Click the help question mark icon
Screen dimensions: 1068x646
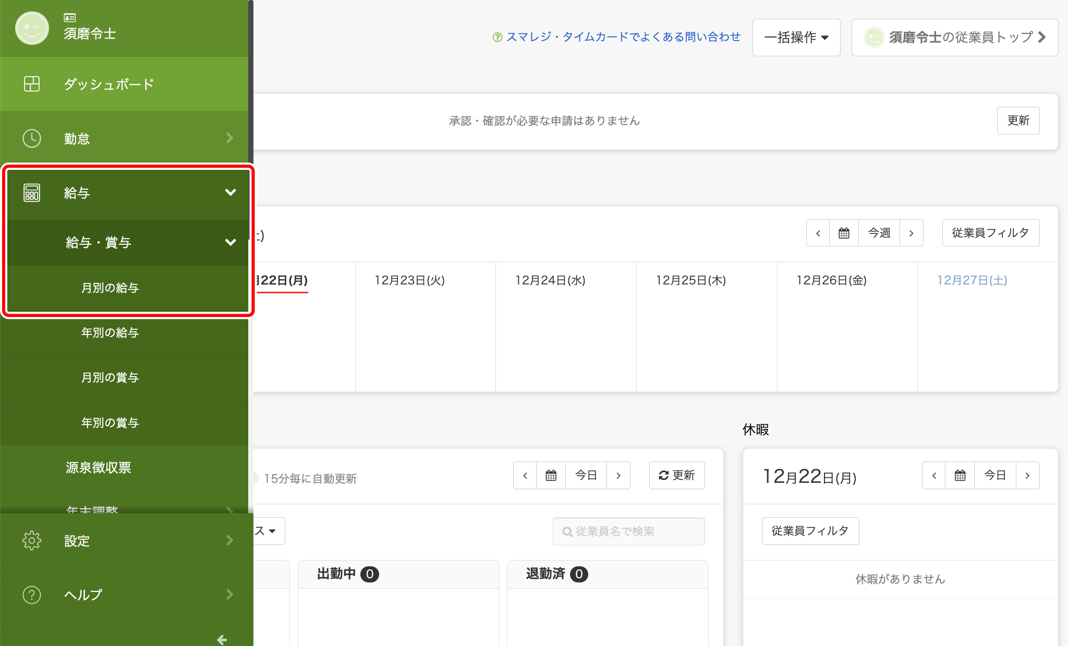[x=32, y=594]
